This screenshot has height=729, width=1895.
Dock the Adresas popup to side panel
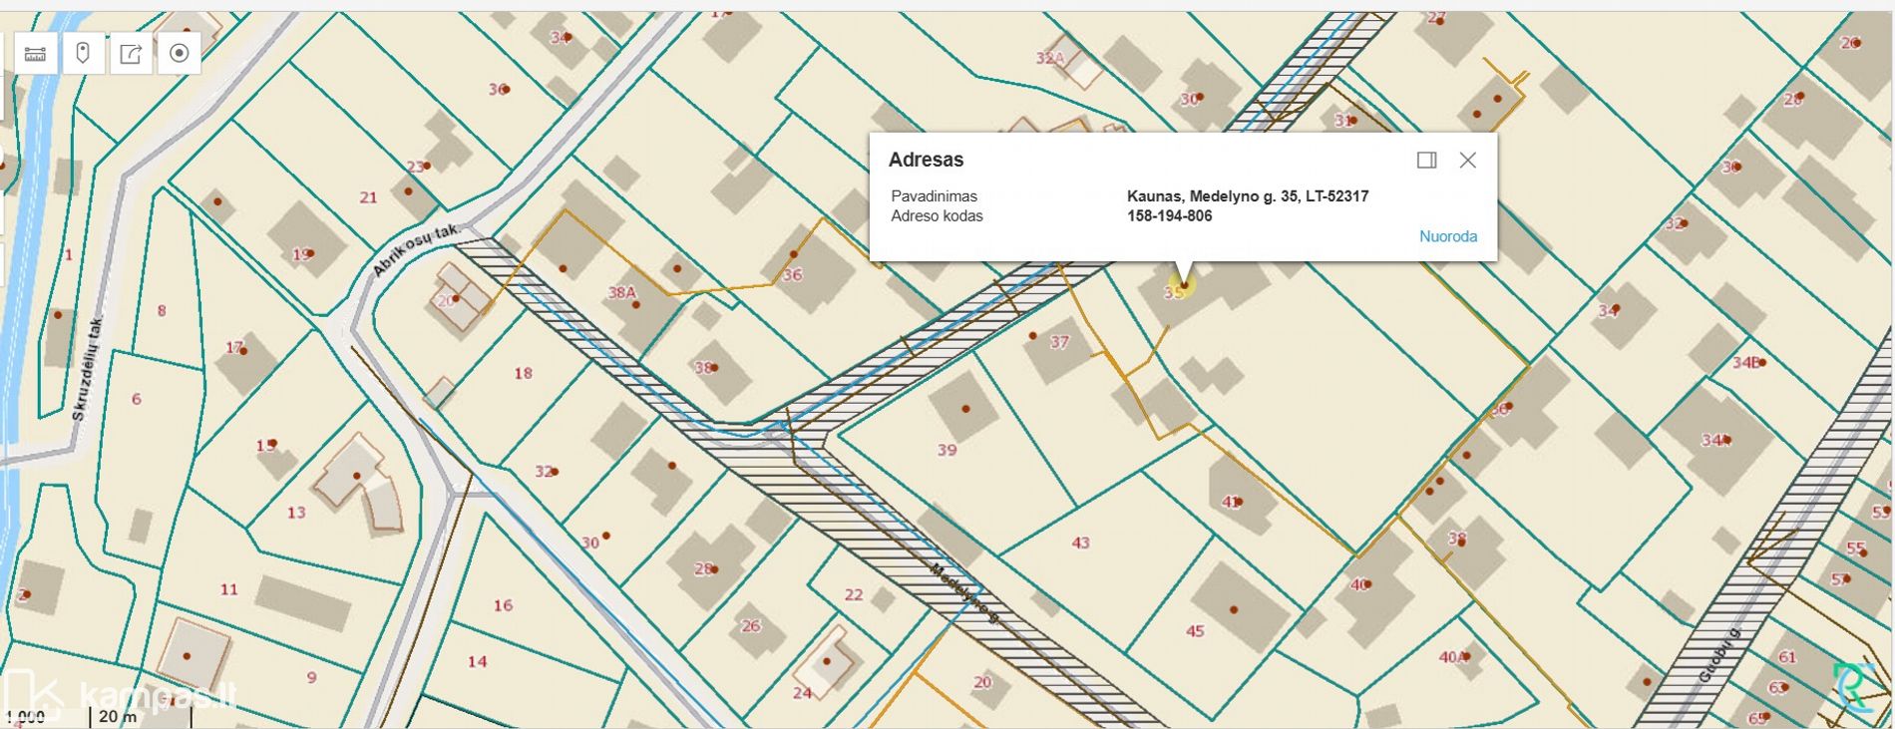[1426, 161]
